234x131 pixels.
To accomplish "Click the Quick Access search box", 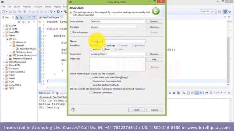I will [x=207, y=11].
